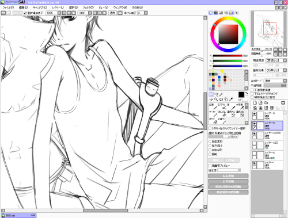Select the rotate view tool
Screen dimensions: 288x218
pyautogui.click(x=221, y=99)
